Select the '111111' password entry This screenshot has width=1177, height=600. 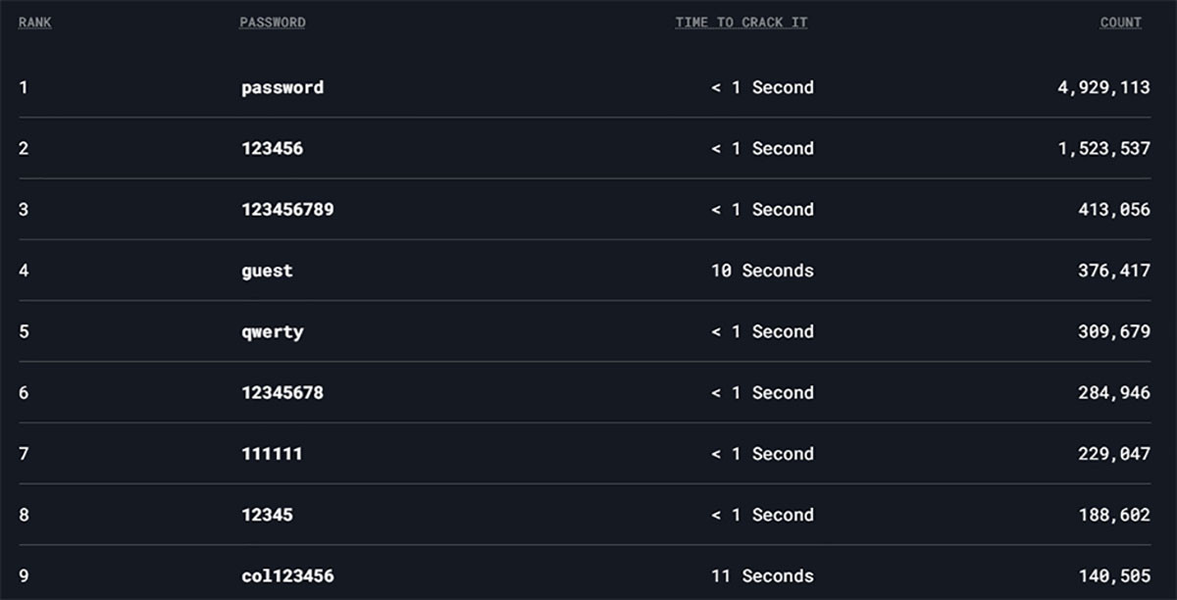click(x=272, y=454)
